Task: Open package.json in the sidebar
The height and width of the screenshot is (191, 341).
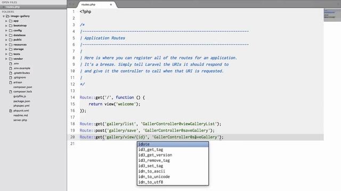Action: 22,101
